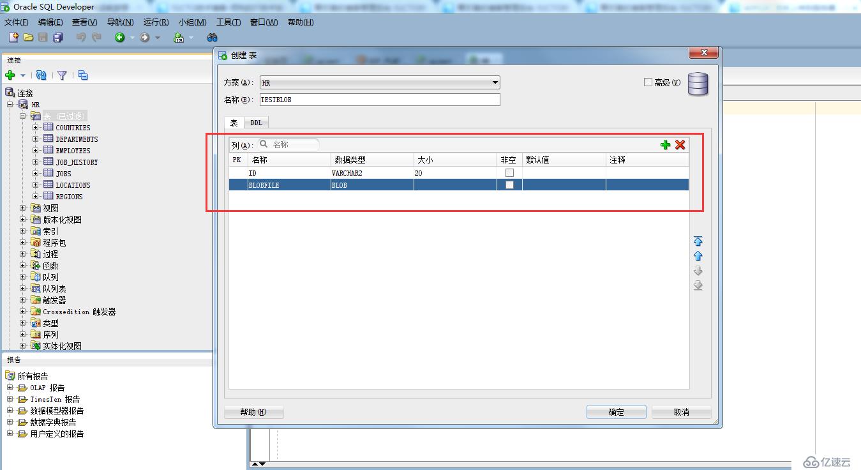
Task: Select the DEPARTMENTS table in tree
Action: (77, 139)
